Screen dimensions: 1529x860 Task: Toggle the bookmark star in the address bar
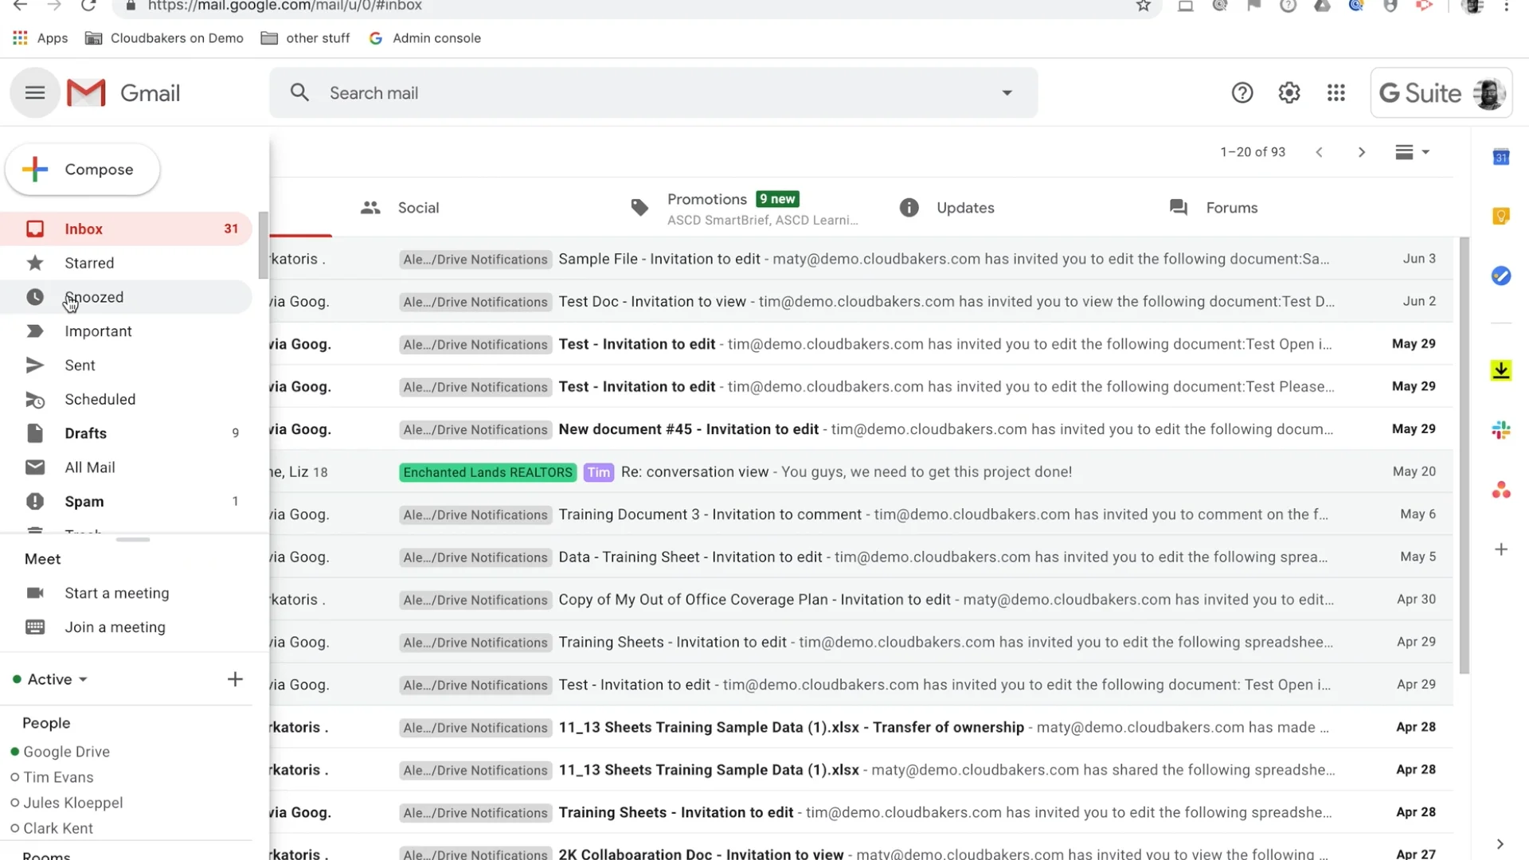(x=1143, y=6)
